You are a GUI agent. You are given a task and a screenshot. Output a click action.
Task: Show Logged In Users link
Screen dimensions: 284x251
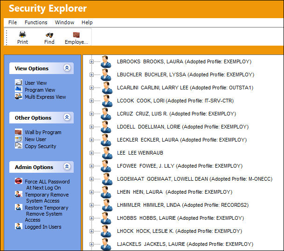point(43,227)
